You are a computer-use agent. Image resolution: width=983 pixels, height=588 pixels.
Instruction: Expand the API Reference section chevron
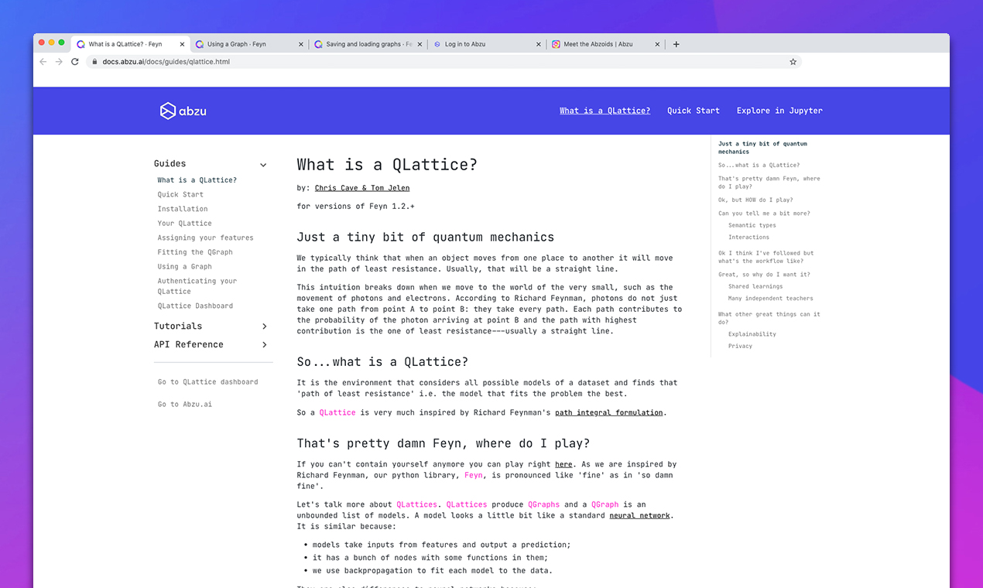[x=264, y=345]
